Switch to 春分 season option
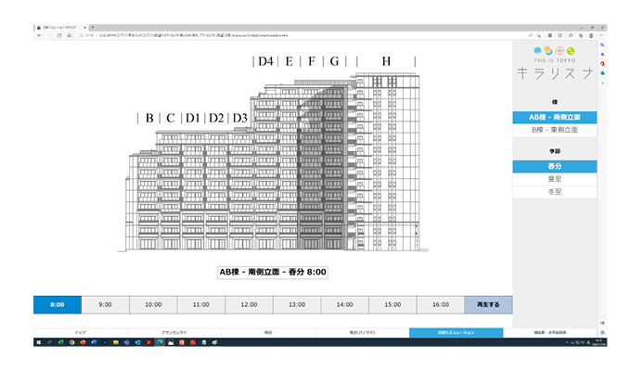631x371 pixels. pos(554,165)
